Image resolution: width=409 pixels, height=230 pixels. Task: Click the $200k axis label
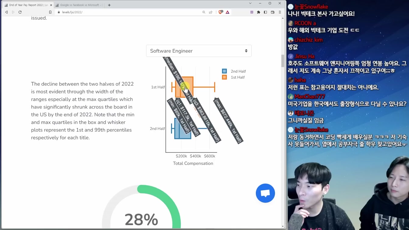coord(181,156)
